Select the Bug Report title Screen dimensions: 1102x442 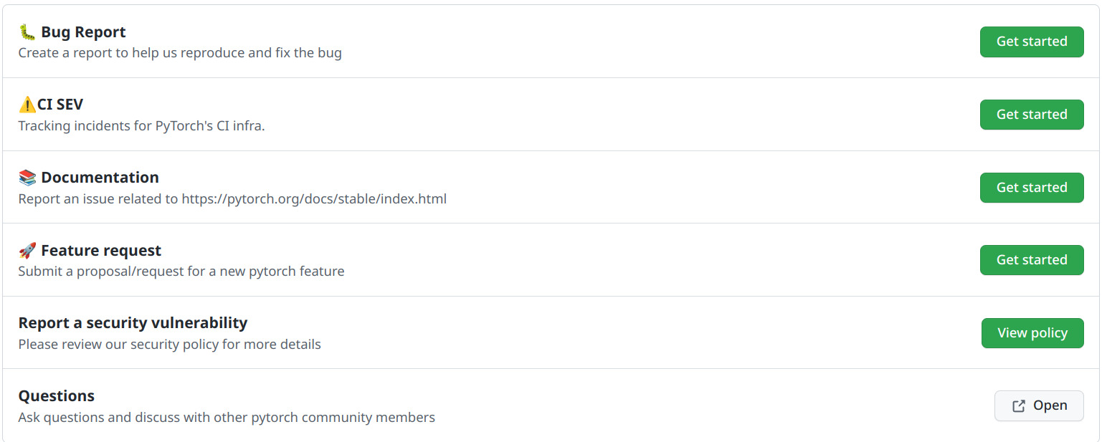tap(83, 32)
